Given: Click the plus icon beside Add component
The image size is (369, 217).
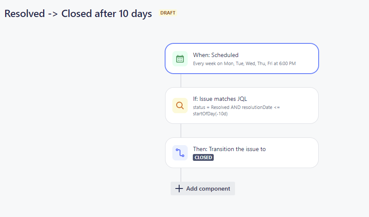Looking at the screenshot, I should pos(179,188).
